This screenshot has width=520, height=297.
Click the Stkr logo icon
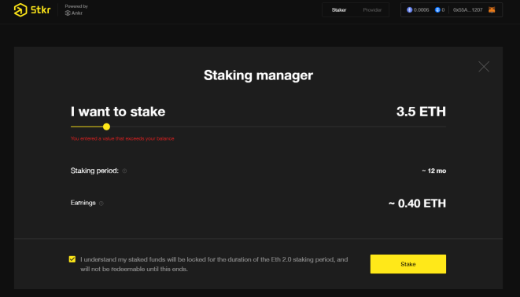20,10
